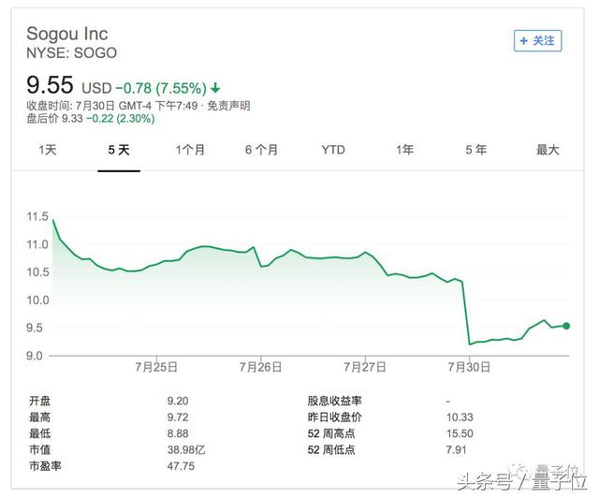The image size is (599, 498).
Task: Click the 7月25日 date label on axis
Action: click(x=158, y=367)
